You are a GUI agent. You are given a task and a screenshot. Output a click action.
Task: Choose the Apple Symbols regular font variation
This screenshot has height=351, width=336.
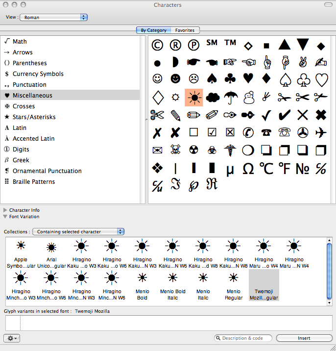[21, 253]
